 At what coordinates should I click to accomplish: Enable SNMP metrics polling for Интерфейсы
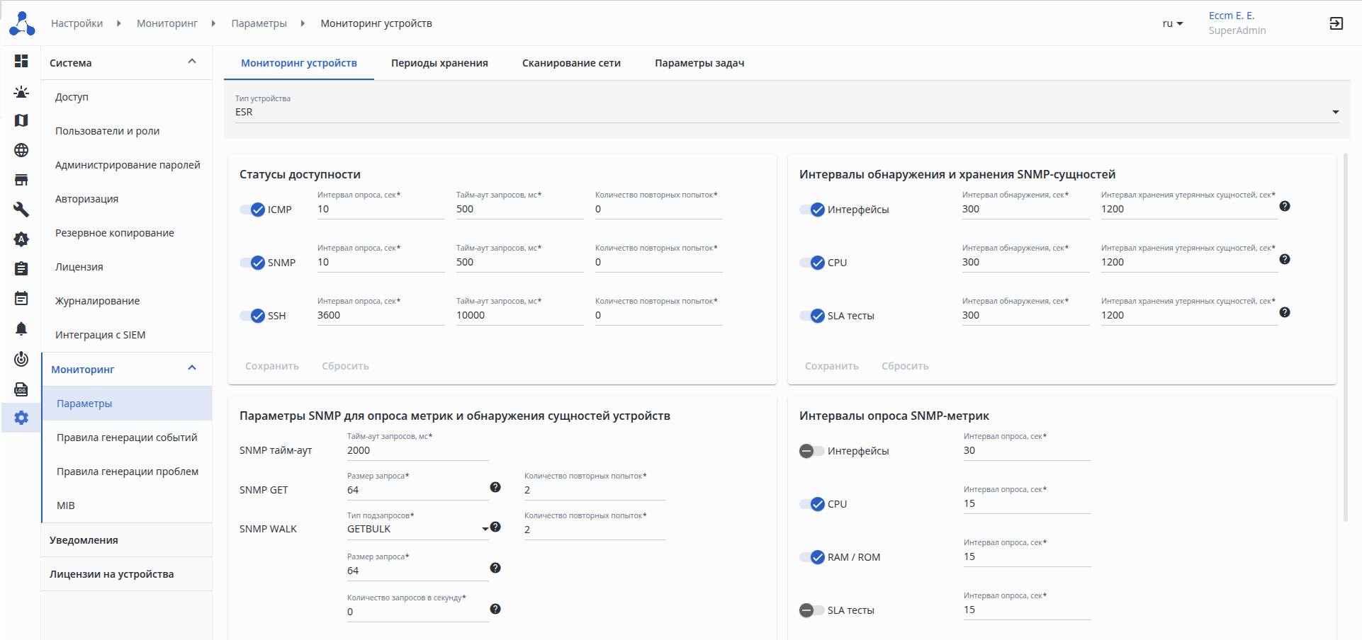click(811, 451)
